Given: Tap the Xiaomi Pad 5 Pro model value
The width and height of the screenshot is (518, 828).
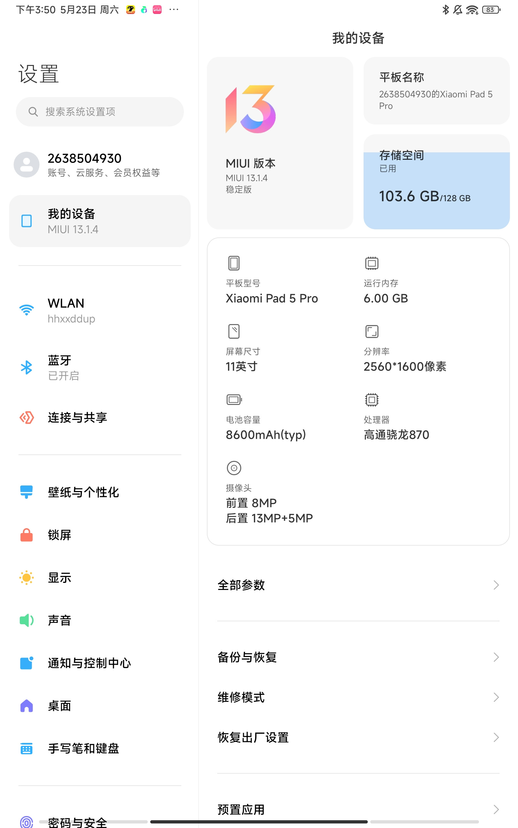Looking at the screenshot, I should [272, 298].
